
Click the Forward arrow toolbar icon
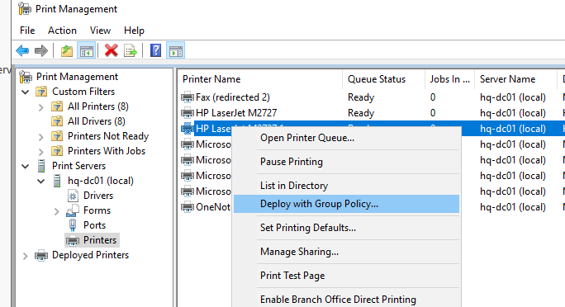pyautogui.click(x=41, y=50)
